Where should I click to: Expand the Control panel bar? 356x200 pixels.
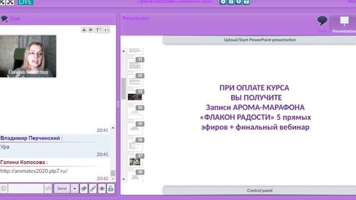tap(260, 191)
